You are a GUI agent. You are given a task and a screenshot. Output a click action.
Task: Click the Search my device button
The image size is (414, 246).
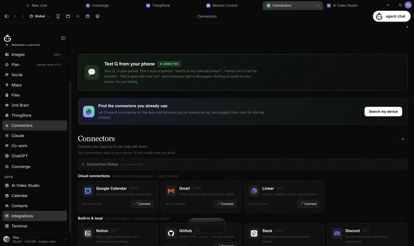click(x=383, y=111)
